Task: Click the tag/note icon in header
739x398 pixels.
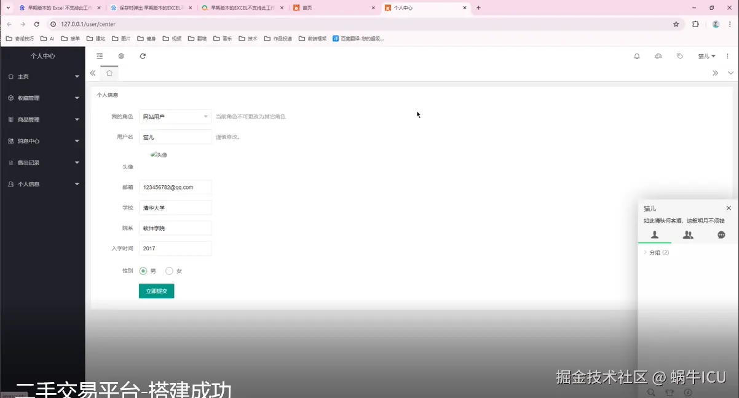Action: click(x=679, y=56)
